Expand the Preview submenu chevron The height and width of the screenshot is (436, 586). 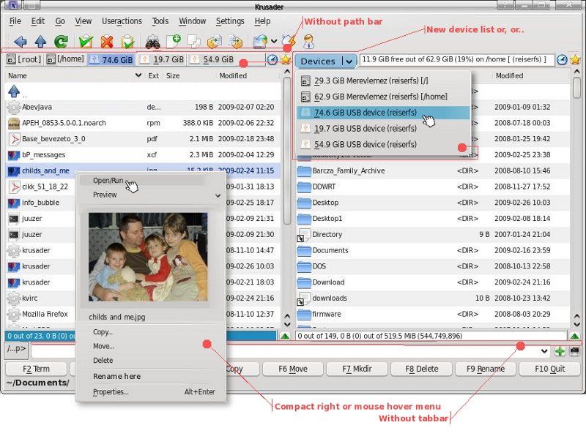tap(218, 195)
